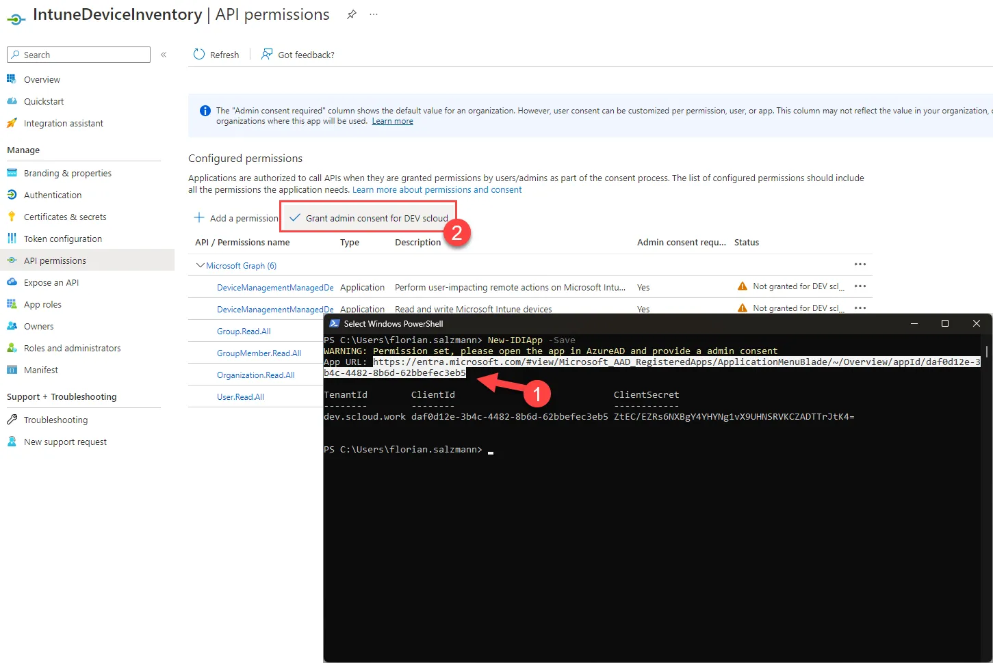
Task: Click the Token configuration bars icon
Action: click(x=12, y=239)
